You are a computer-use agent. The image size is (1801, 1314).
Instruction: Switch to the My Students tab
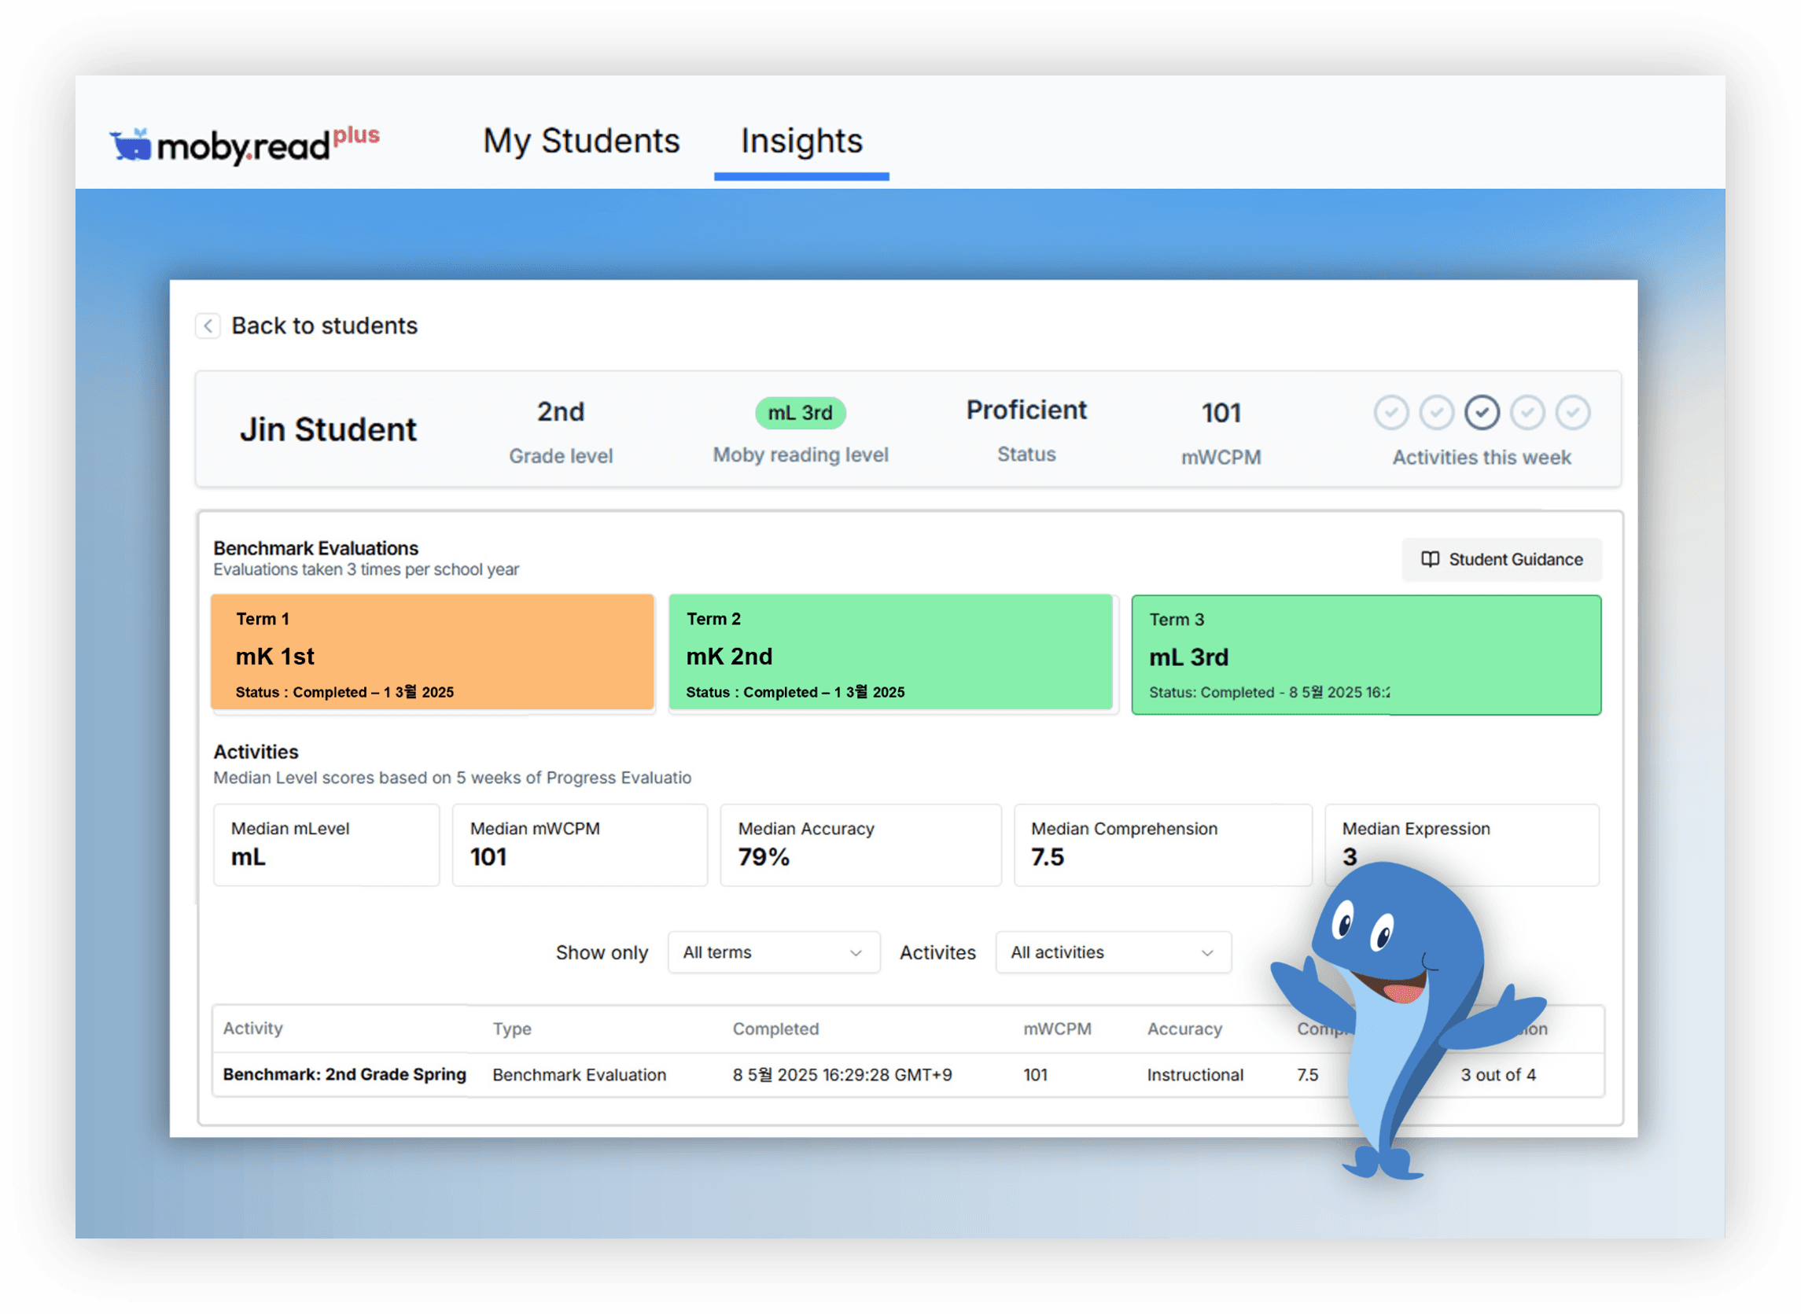[581, 141]
